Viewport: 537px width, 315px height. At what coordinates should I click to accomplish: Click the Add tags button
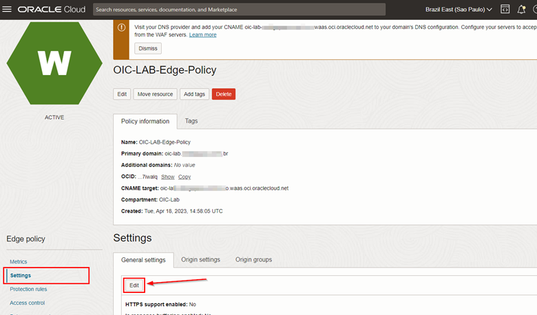coord(194,94)
